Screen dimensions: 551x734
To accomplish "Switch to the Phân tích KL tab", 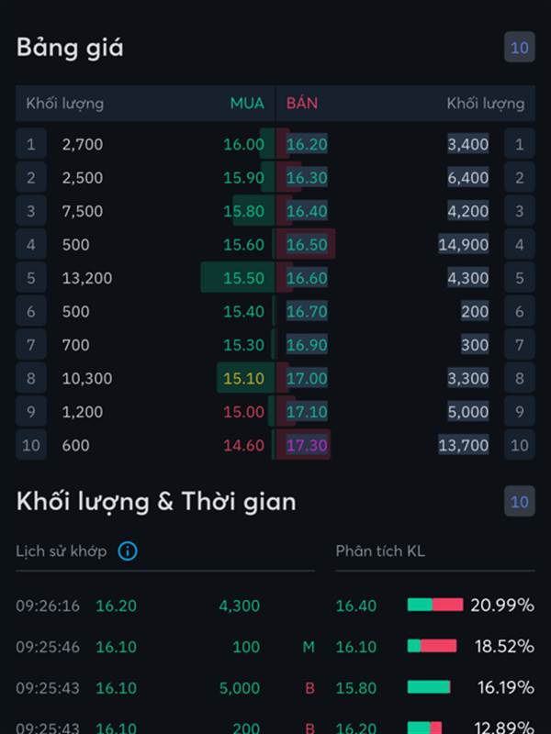I will coord(380,551).
